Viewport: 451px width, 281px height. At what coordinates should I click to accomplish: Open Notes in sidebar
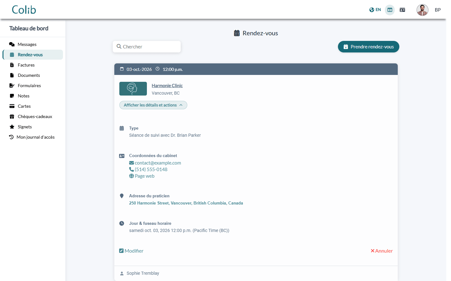click(33, 96)
